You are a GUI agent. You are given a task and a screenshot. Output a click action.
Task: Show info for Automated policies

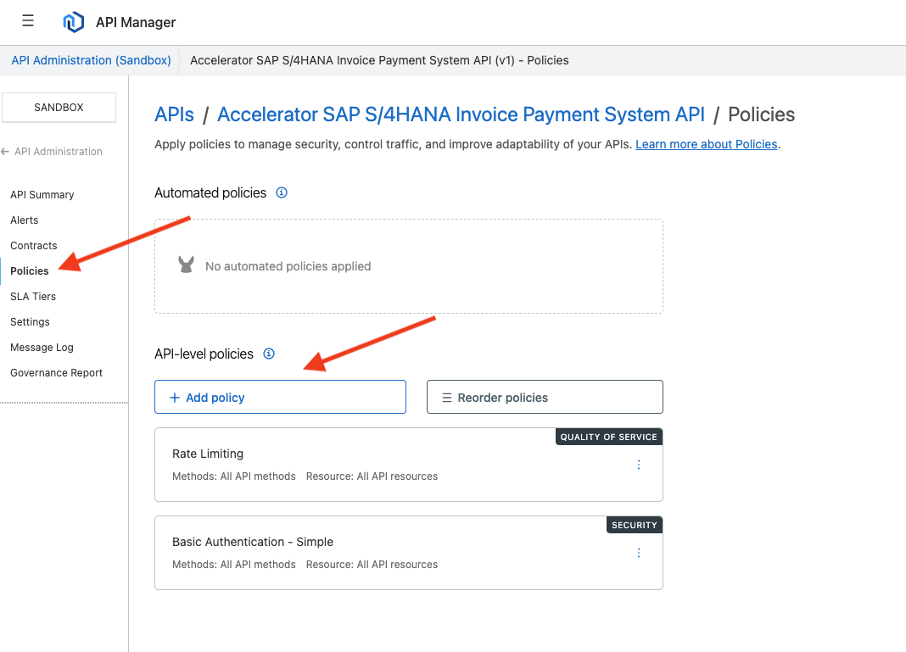coord(282,192)
